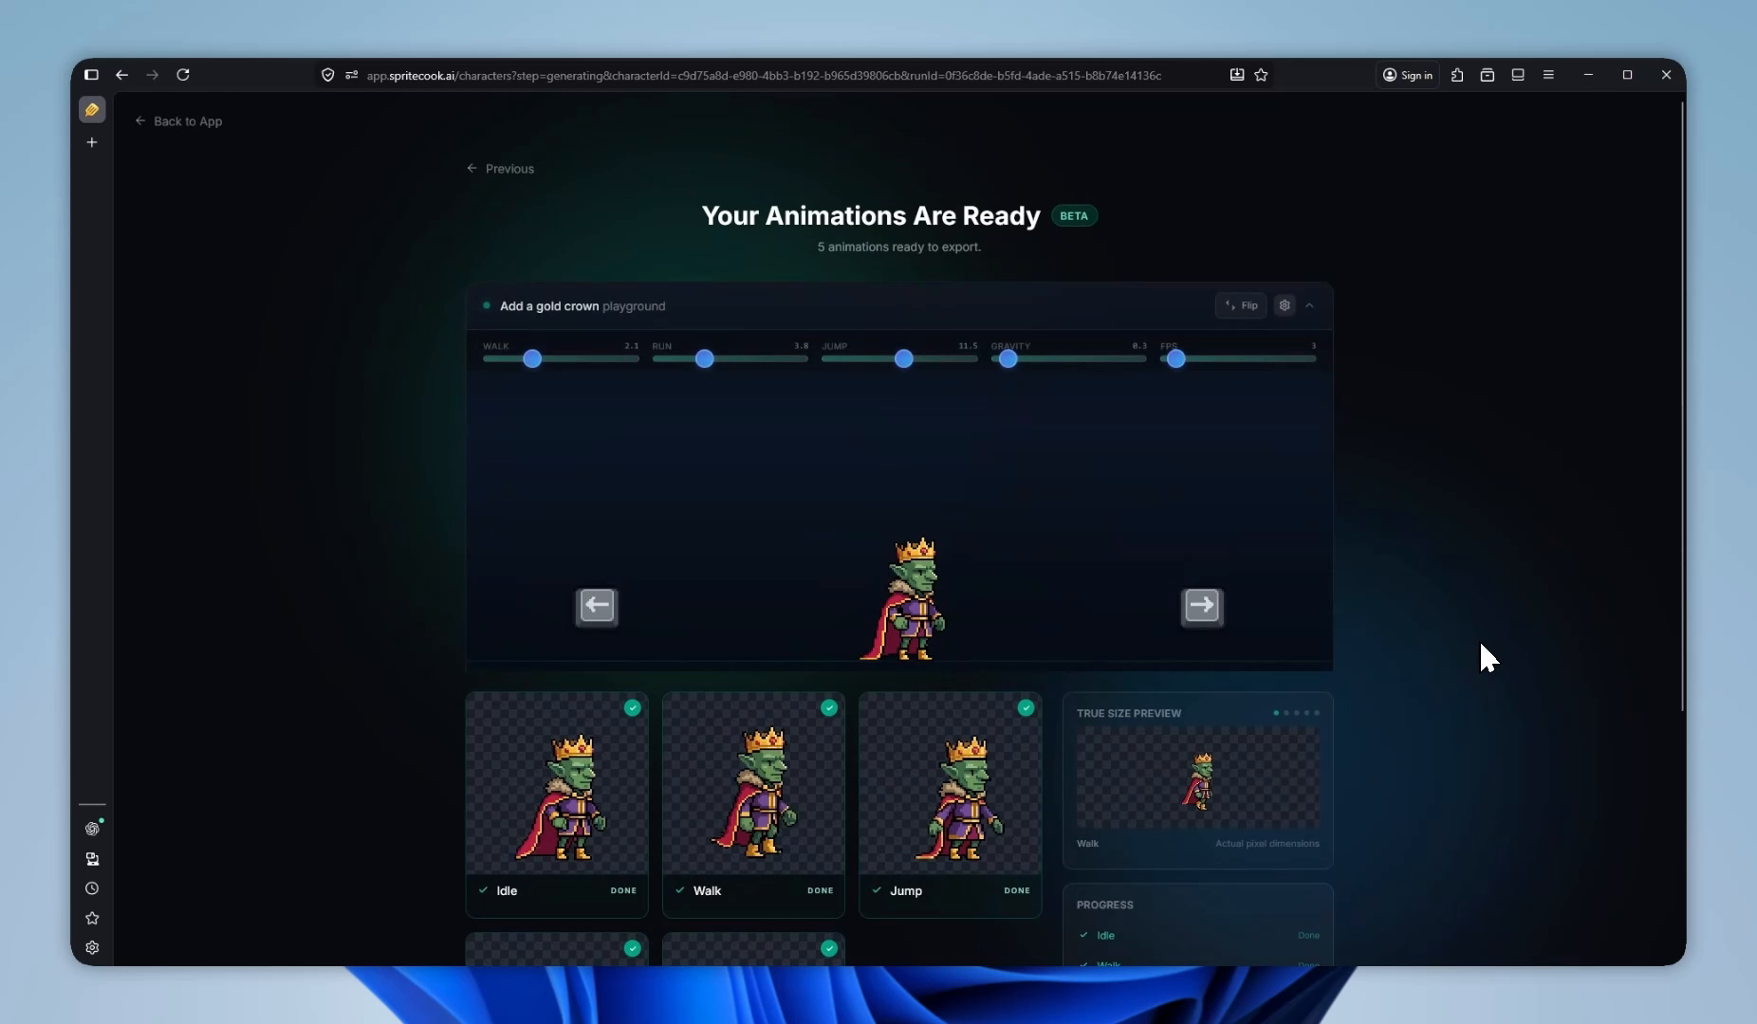This screenshot has width=1757, height=1024.
Task: Open synced tabs from the sidebar
Action: pyautogui.click(x=92, y=859)
